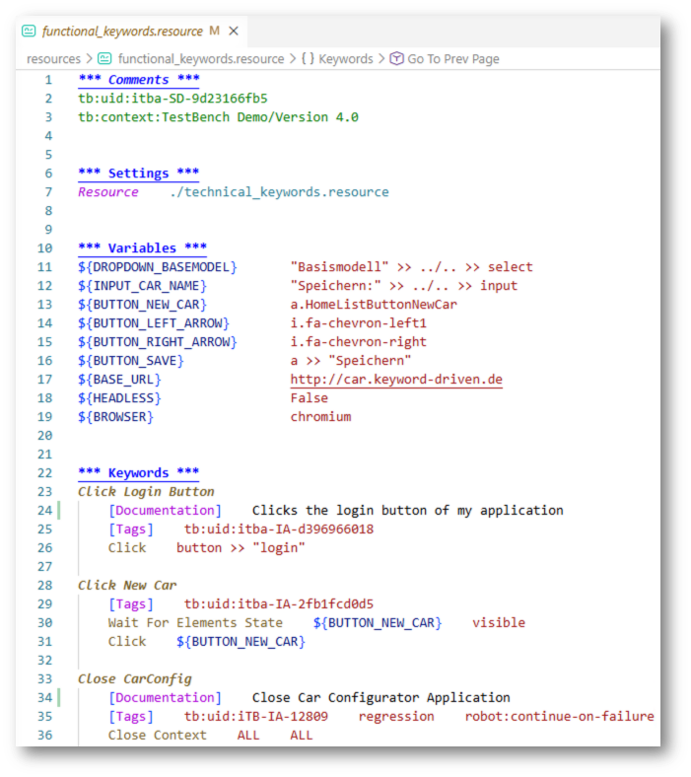Click the breadcrumb robot file icon

(104, 59)
